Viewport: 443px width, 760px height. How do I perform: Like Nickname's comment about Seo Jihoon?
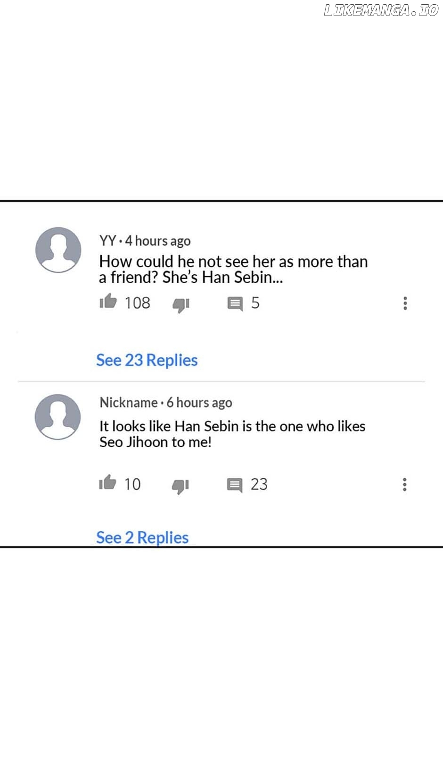(x=107, y=482)
